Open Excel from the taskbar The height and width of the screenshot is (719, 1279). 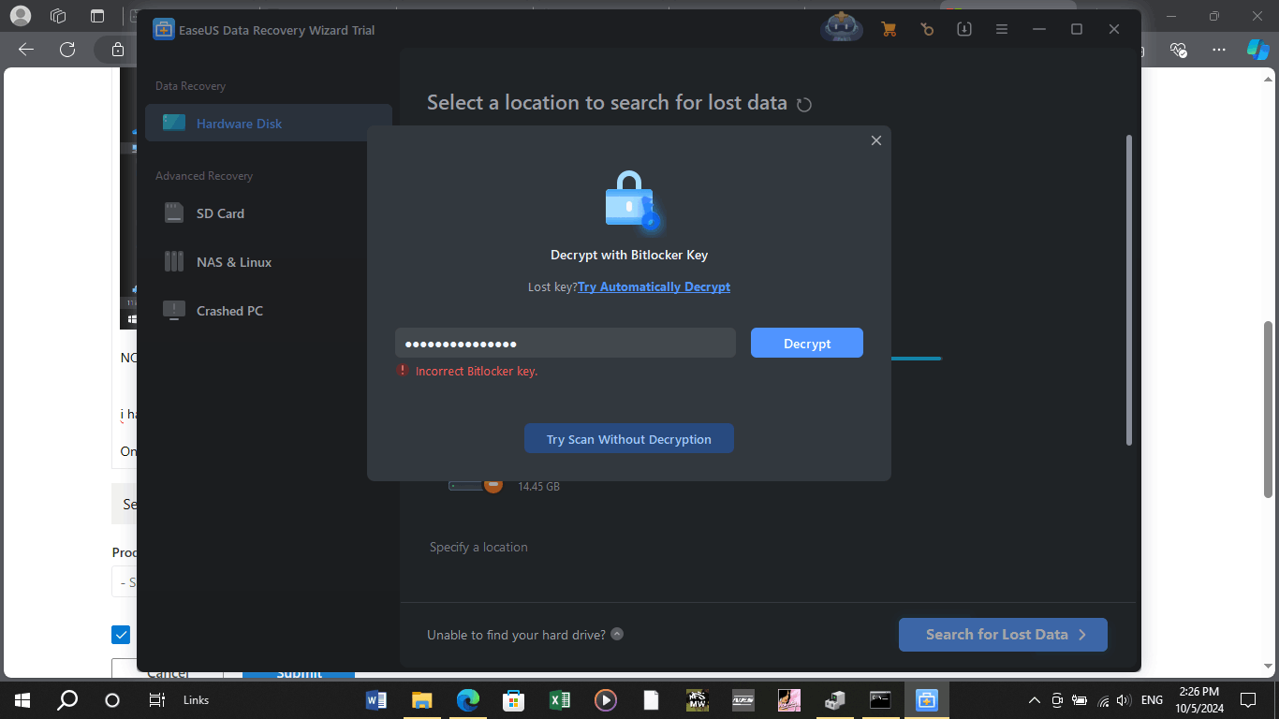559,700
